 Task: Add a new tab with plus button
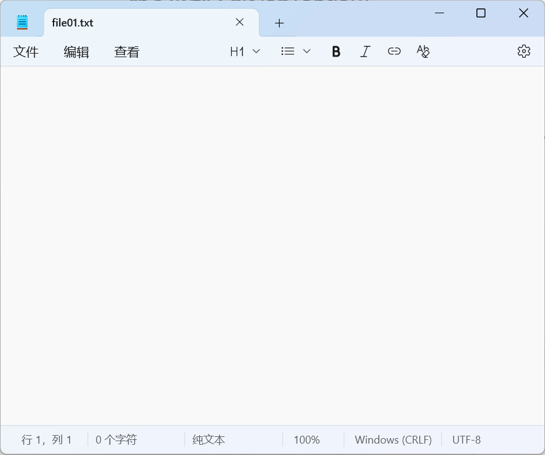[x=279, y=23]
